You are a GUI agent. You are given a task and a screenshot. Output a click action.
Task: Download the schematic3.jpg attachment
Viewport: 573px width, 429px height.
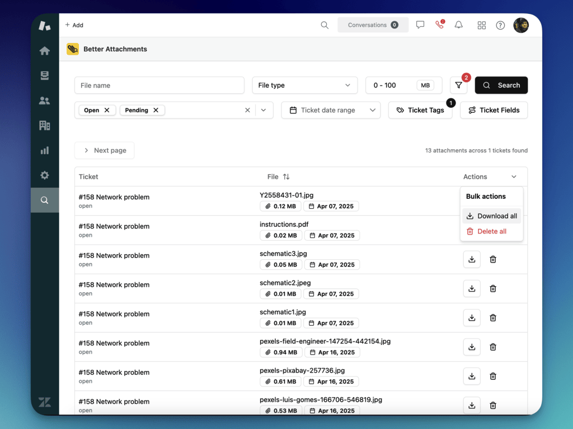pos(472,259)
